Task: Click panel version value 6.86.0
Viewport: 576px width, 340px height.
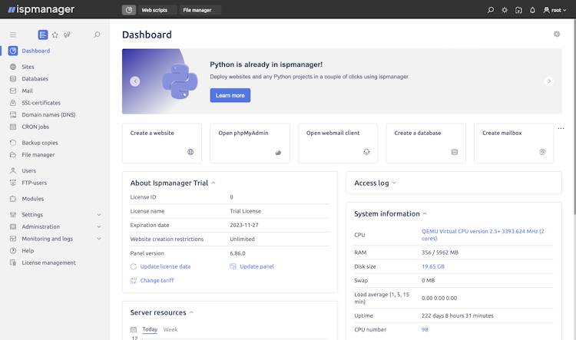Action: [x=237, y=253]
